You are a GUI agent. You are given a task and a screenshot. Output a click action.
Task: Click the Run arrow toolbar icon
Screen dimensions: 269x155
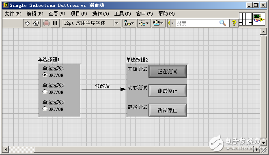28,23
